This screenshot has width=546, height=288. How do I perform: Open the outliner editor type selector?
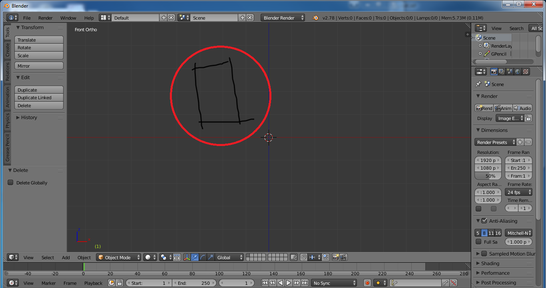click(x=481, y=28)
